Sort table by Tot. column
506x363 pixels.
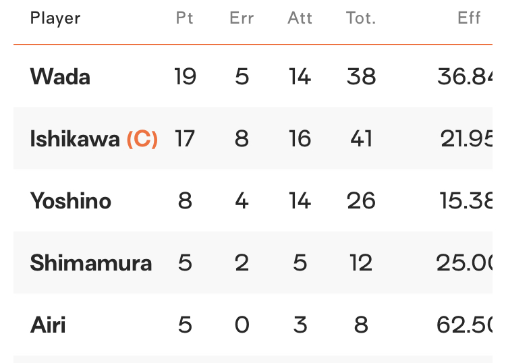tap(361, 18)
